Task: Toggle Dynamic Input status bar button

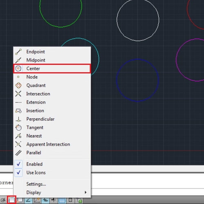Action: point(45,200)
